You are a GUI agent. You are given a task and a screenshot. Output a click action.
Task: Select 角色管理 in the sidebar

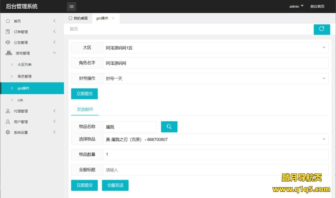pyautogui.click(x=24, y=76)
